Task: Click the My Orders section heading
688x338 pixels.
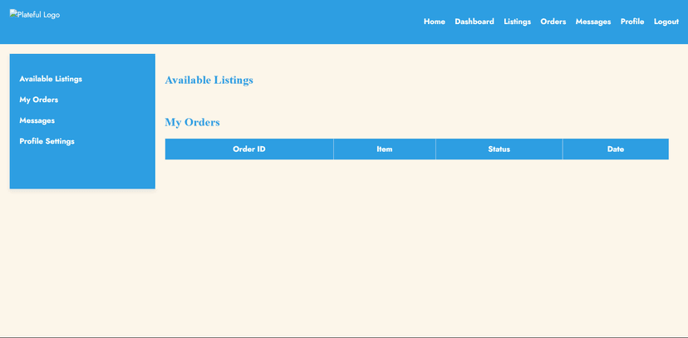Action: 192,122
